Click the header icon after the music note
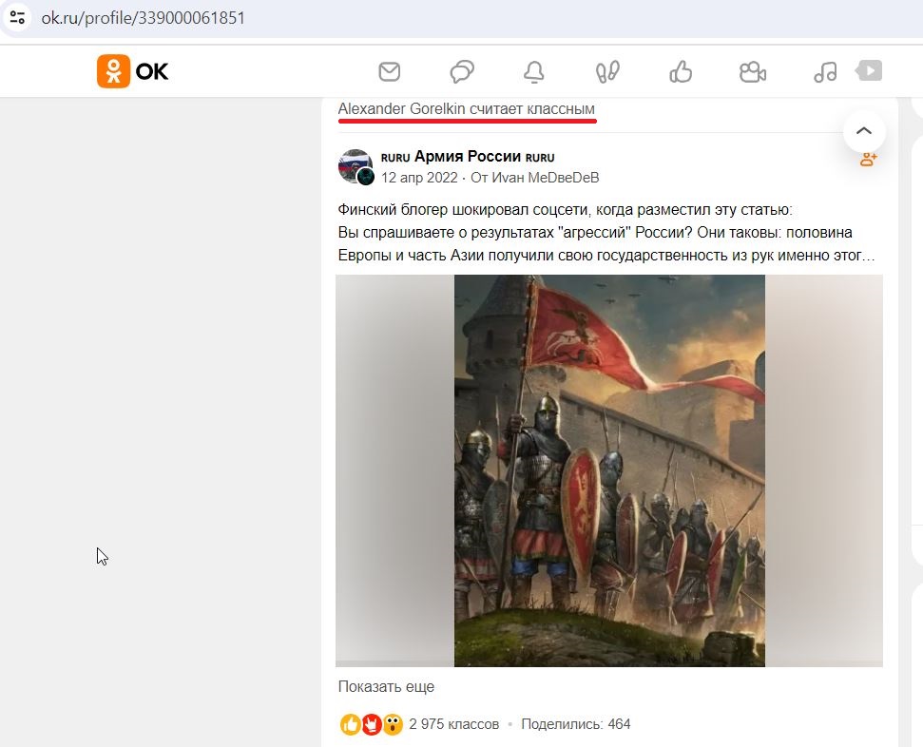The image size is (923, 747). (869, 70)
